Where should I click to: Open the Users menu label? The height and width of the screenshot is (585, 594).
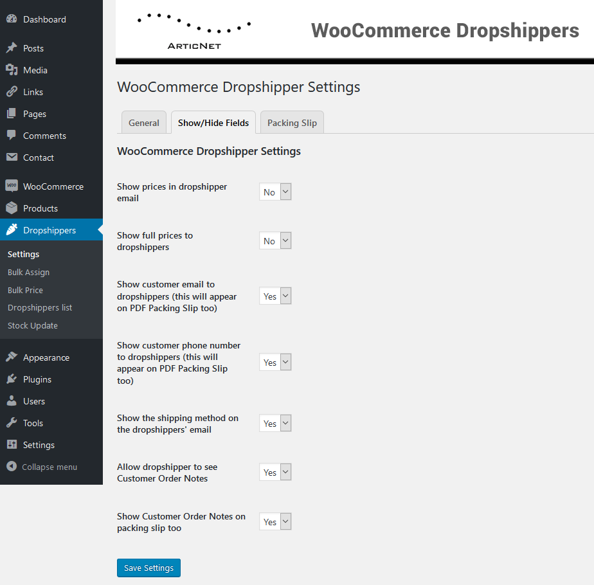(34, 401)
